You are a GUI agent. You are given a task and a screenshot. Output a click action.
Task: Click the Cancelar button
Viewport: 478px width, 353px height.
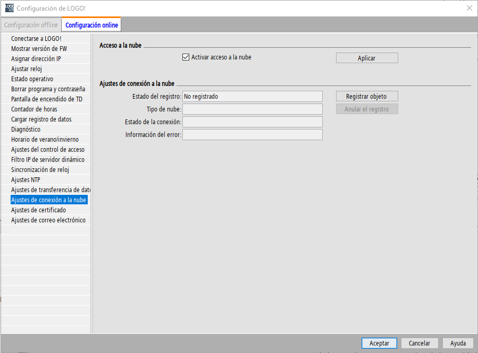click(x=419, y=343)
